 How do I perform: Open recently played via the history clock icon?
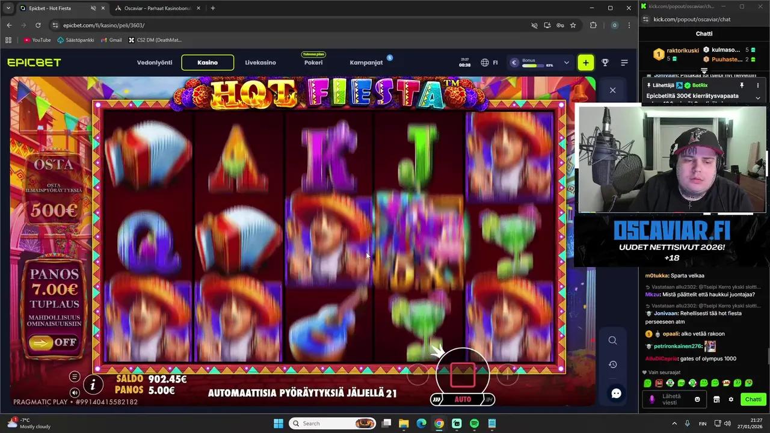[x=612, y=364]
